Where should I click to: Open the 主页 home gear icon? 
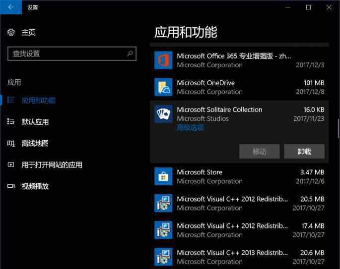[11, 32]
